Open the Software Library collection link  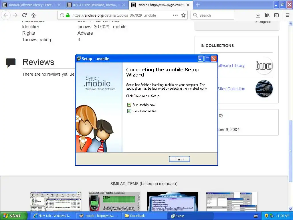tap(231, 66)
